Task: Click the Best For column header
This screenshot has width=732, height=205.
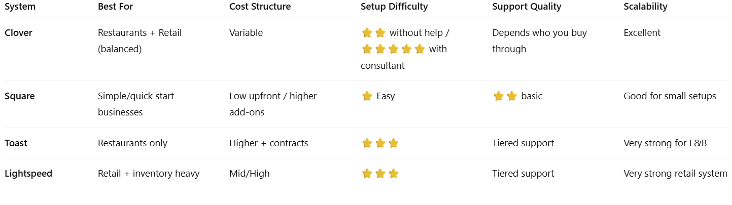Action: pyautogui.click(x=115, y=7)
